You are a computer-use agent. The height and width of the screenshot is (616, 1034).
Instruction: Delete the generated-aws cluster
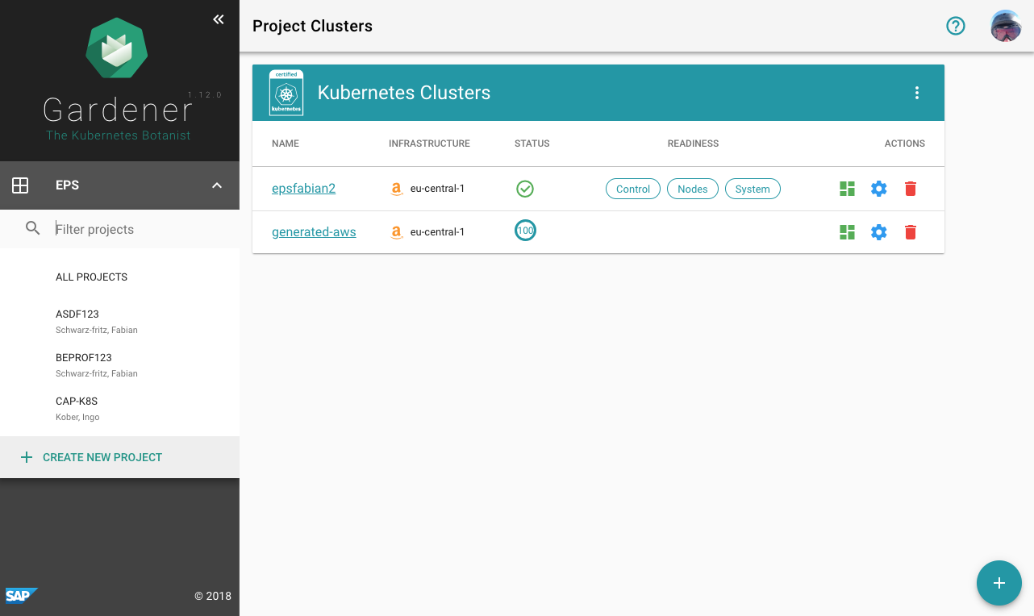[911, 232]
